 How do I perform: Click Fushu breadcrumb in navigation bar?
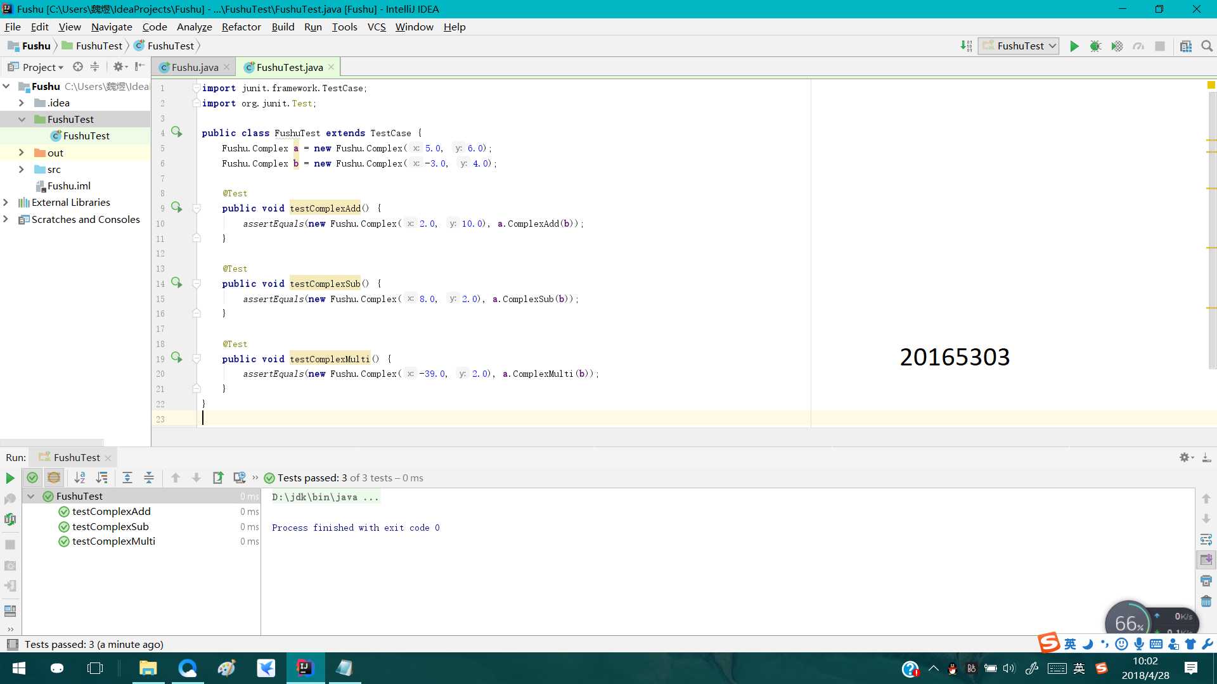pyautogui.click(x=29, y=46)
